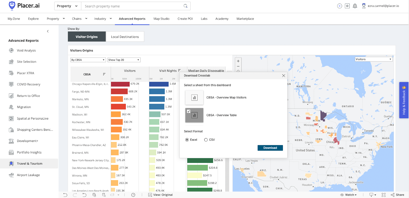Open Map Studio tab

tap(162, 19)
